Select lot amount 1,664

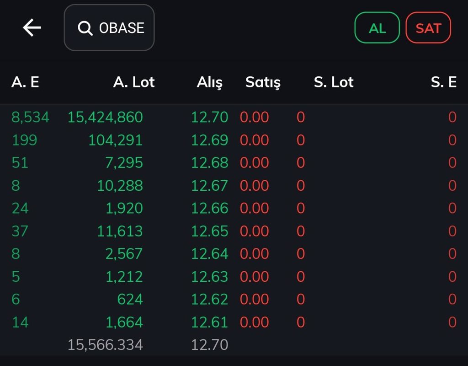pos(124,323)
